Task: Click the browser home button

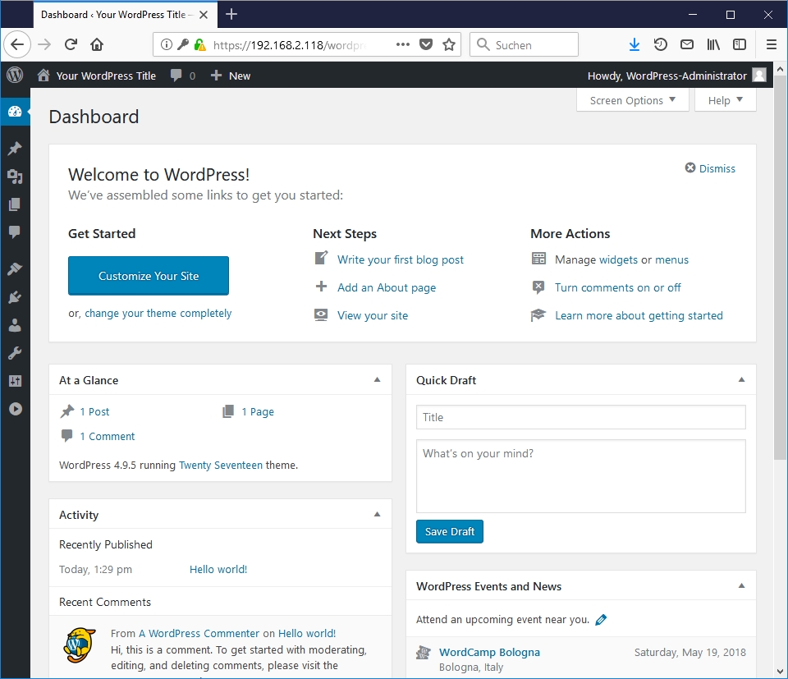Action: 97,44
